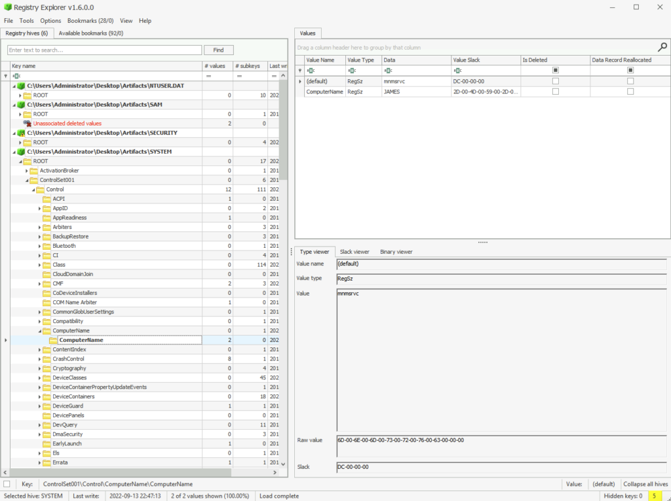Sort by Key name column header
The image size is (671, 501).
[106, 66]
